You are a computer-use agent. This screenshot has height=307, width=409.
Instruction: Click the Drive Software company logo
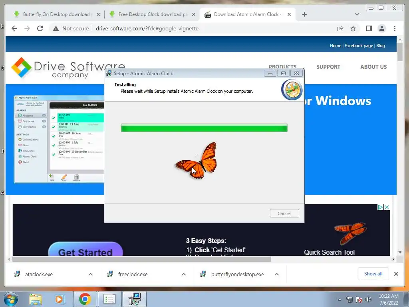[68, 68]
